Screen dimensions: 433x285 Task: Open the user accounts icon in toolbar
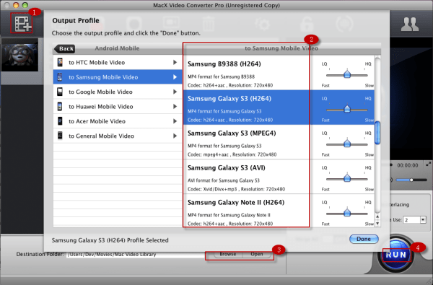coord(409,24)
